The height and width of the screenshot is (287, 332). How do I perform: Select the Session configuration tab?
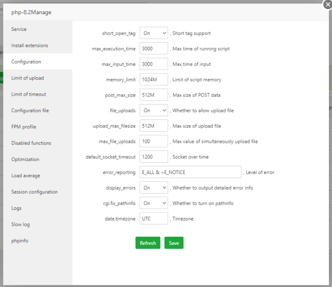click(34, 192)
